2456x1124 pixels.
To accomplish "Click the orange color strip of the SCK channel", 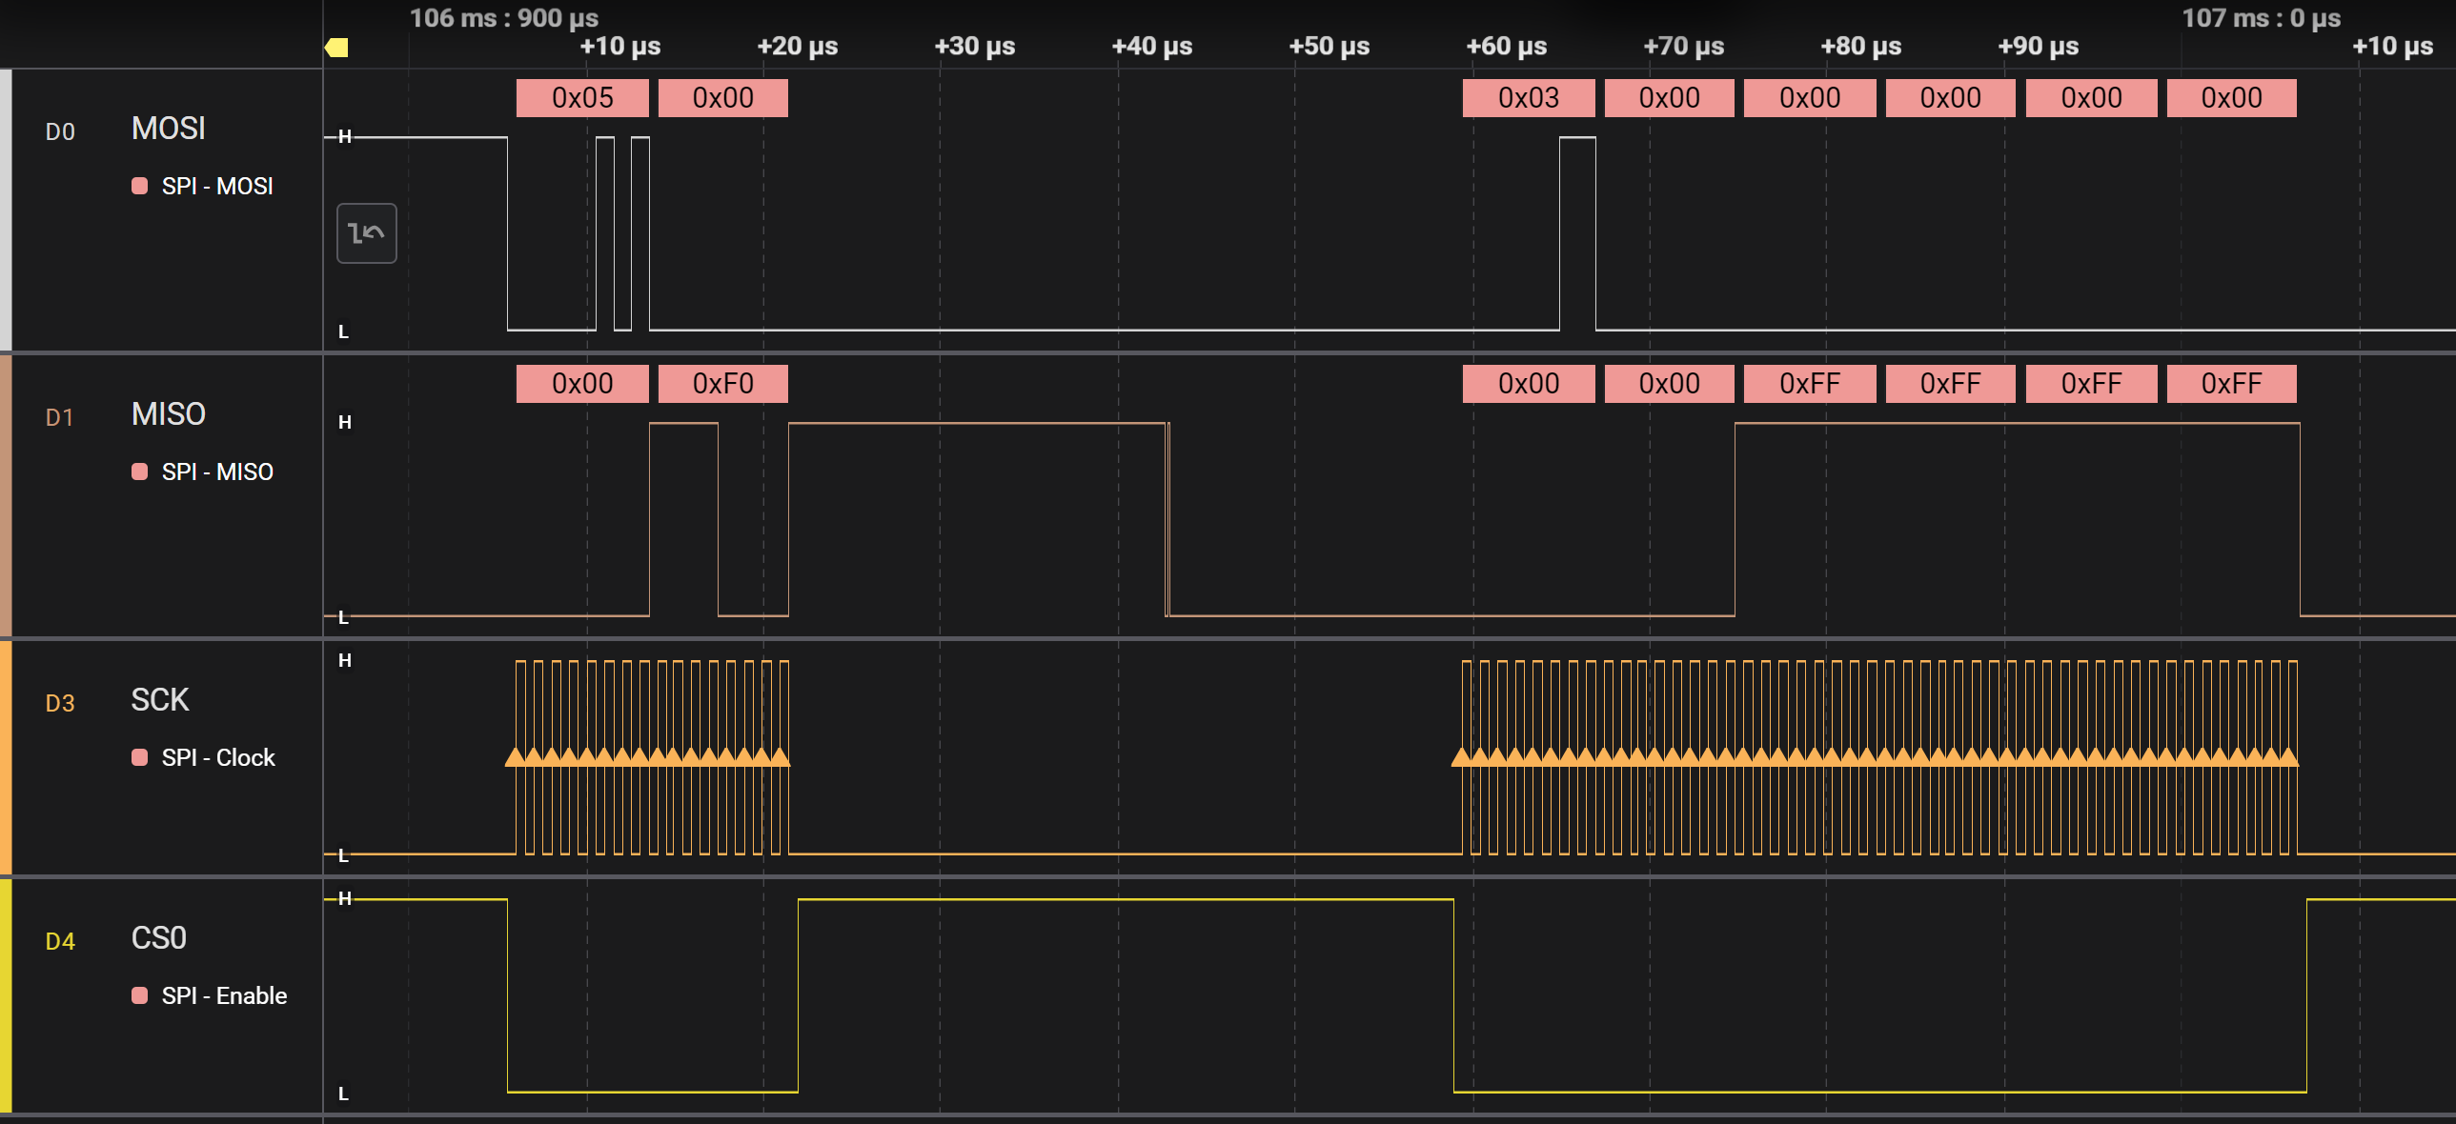I will [x=6, y=759].
